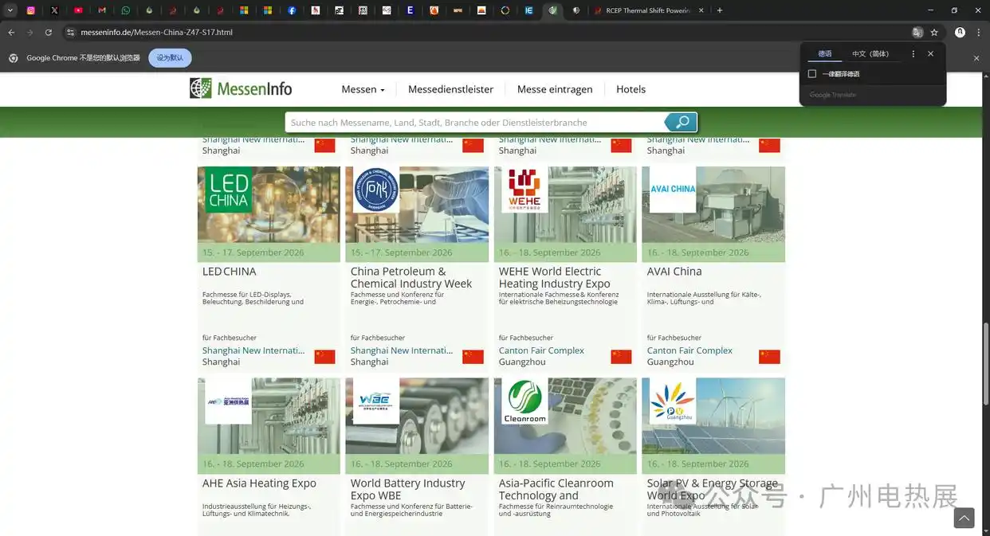Screen dimensions: 990x536
Task: Bookmark this page with the star icon
Action: point(934,33)
